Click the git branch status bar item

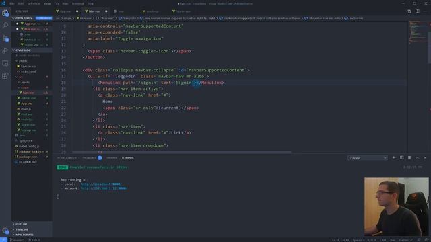[16, 240]
